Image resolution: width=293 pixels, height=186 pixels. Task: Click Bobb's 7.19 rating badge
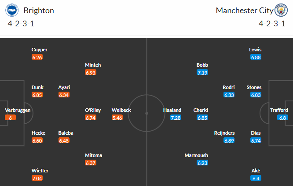[202, 72]
